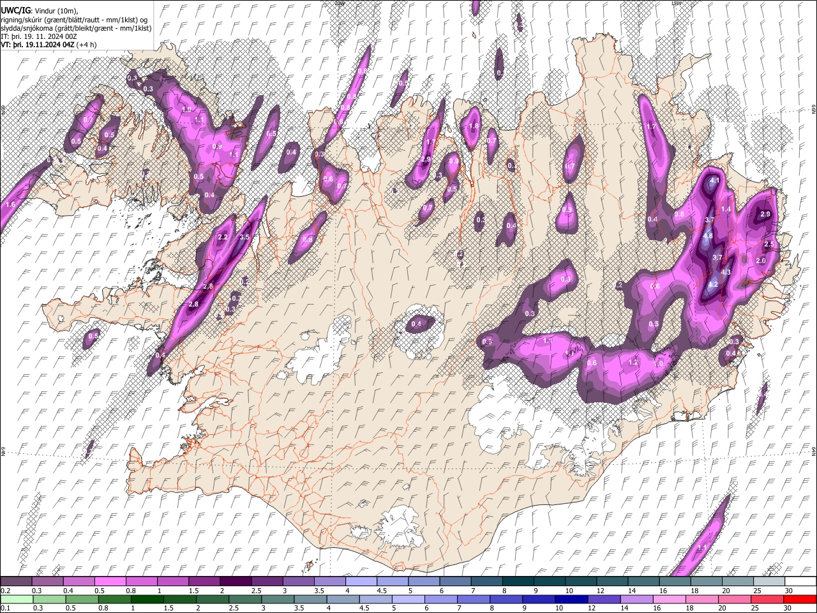The image size is (817, 613).
Task: Click the '(+4 h)' forecast offset text
Action: (x=87, y=45)
